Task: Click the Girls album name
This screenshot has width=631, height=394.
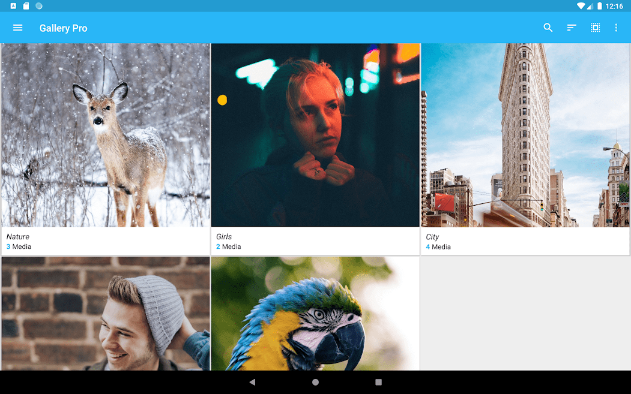Action: pyautogui.click(x=224, y=236)
